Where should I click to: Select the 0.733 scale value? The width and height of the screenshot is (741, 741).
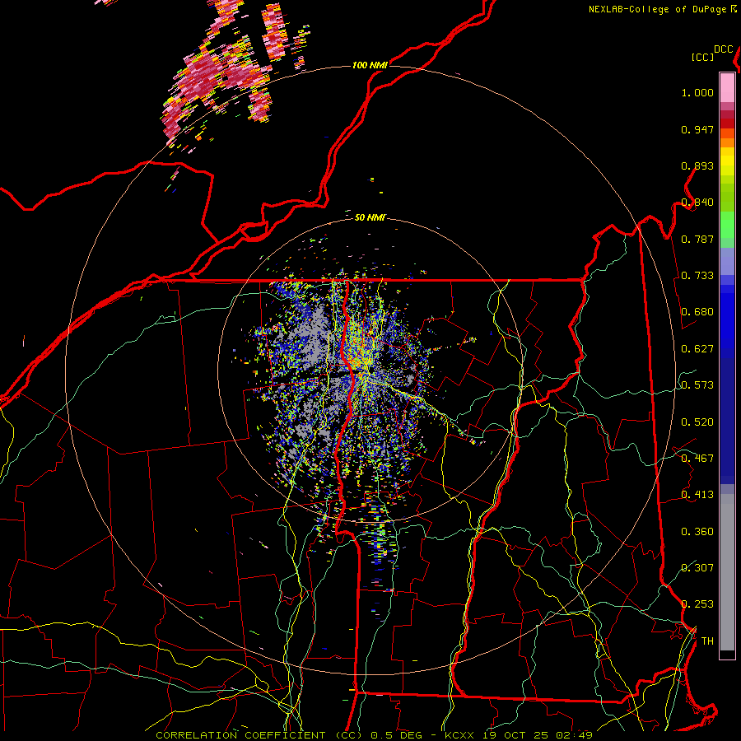pyautogui.click(x=697, y=276)
